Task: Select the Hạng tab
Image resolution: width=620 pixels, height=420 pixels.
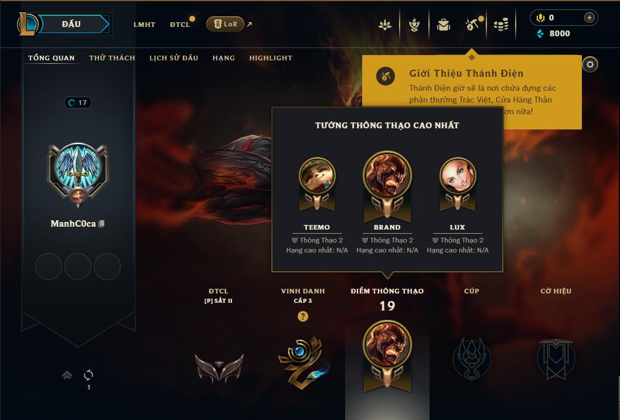Action: [x=224, y=58]
